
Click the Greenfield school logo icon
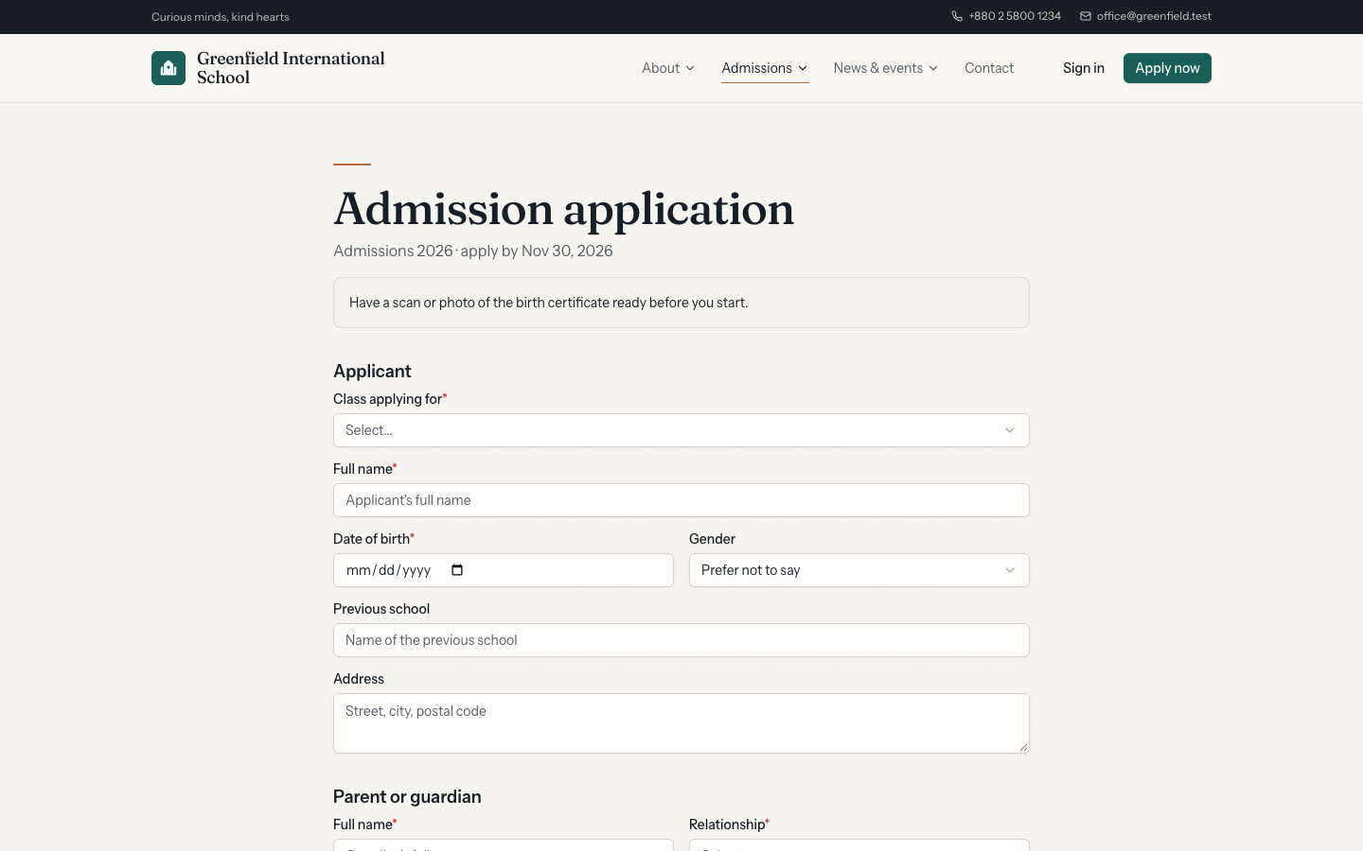tap(168, 68)
